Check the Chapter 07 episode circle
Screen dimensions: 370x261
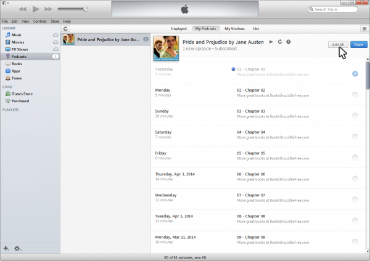(x=355, y=200)
